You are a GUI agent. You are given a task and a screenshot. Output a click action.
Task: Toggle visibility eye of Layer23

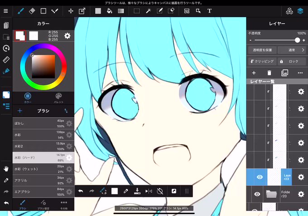(x=260, y=177)
